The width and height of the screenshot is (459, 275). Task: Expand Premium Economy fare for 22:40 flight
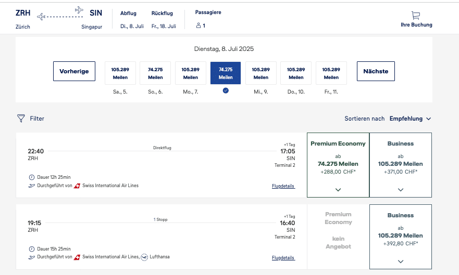coord(338,190)
